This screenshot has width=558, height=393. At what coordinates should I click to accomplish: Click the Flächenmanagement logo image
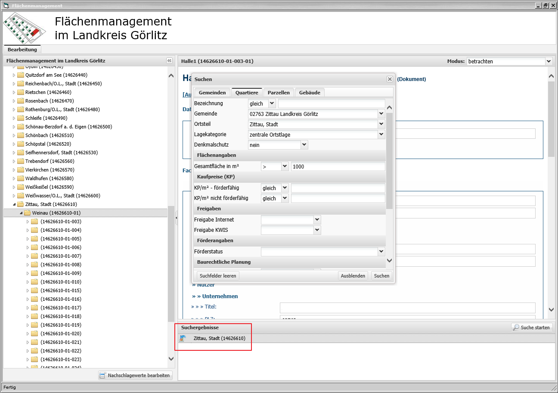click(25, 28)
